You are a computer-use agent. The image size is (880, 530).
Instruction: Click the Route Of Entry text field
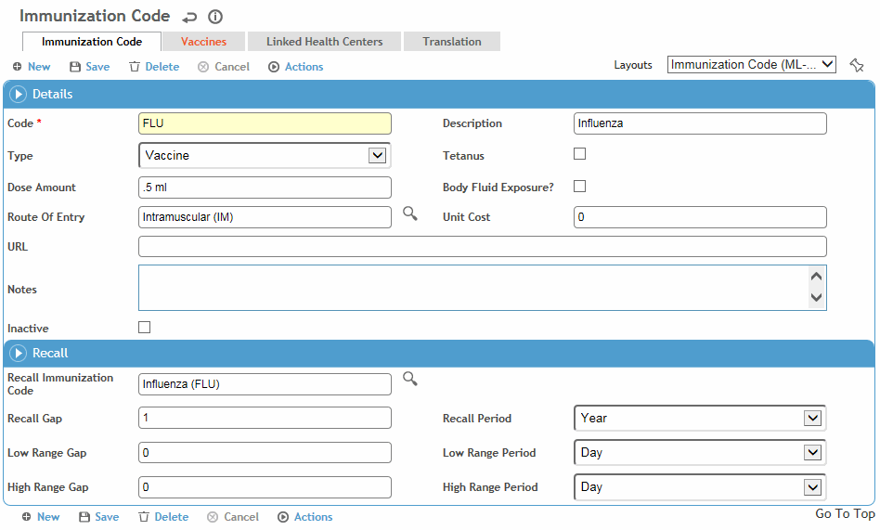[265, 217]
